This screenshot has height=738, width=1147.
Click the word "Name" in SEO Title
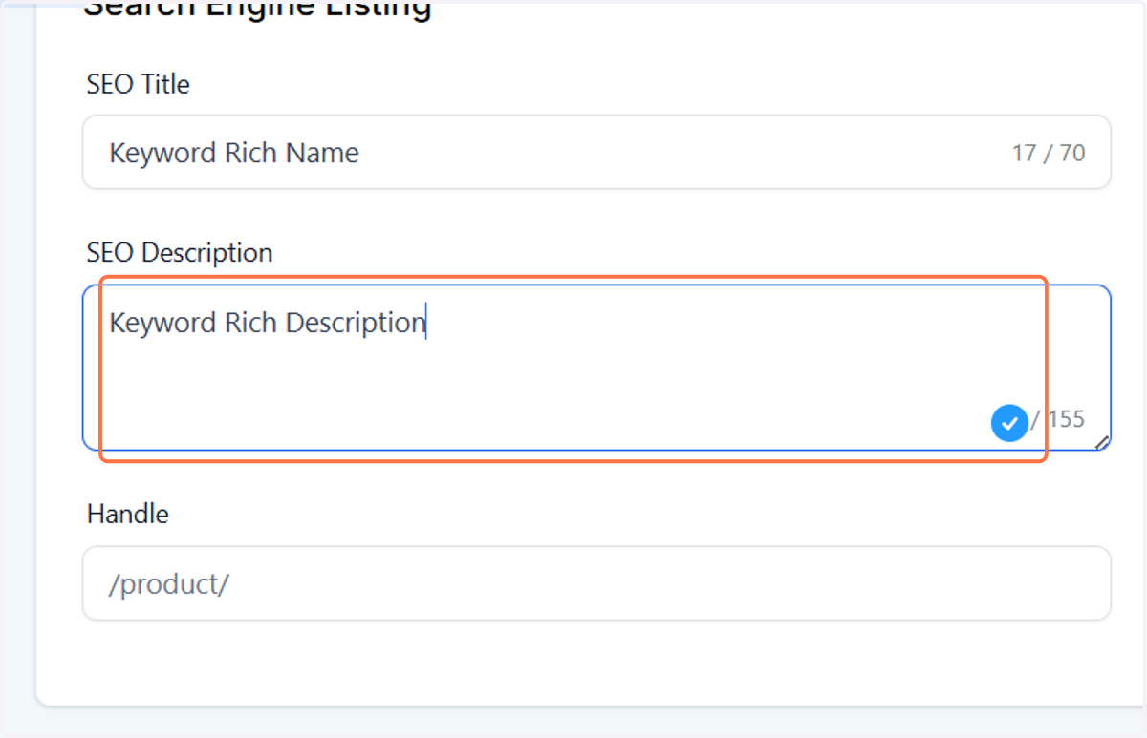[x=322, y=153]
